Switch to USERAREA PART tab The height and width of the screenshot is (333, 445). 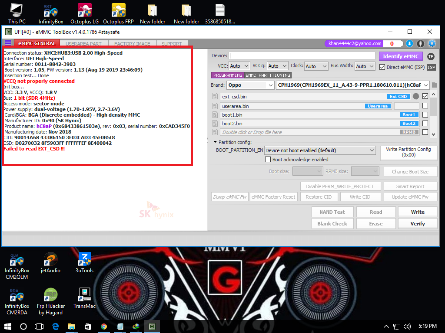coord(84,44)
